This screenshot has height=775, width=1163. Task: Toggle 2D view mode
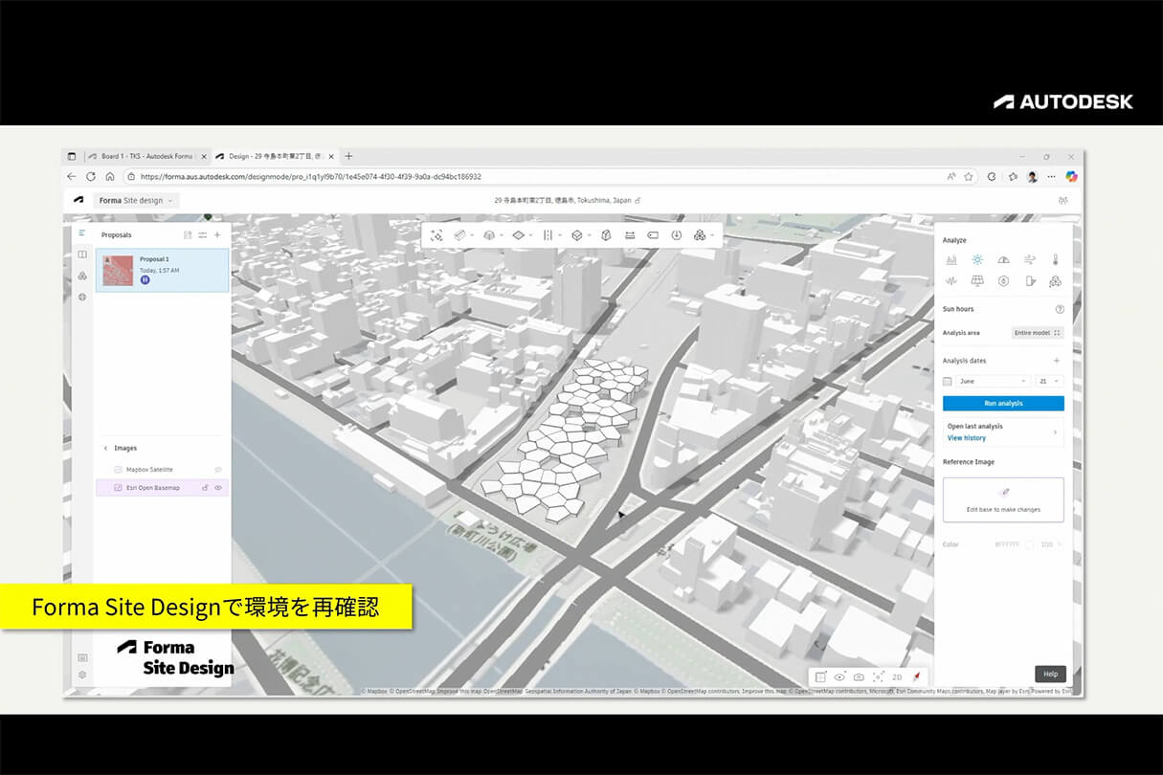[x=897, y=676]
